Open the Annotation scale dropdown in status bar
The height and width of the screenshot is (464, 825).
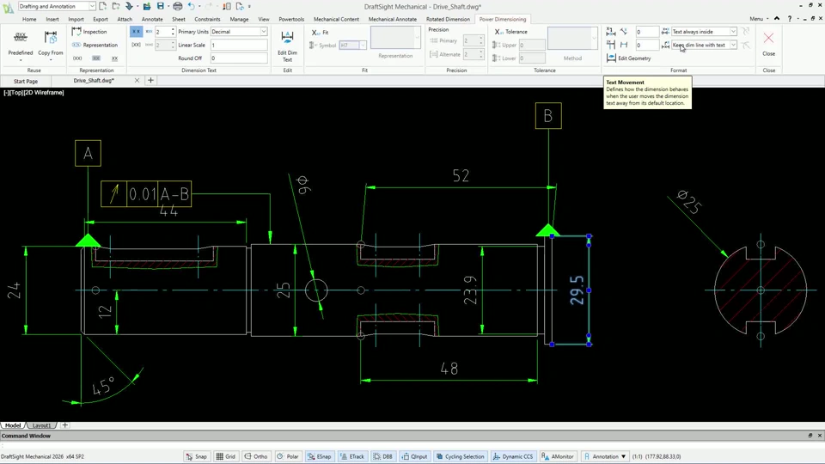[x=605, y=456]
